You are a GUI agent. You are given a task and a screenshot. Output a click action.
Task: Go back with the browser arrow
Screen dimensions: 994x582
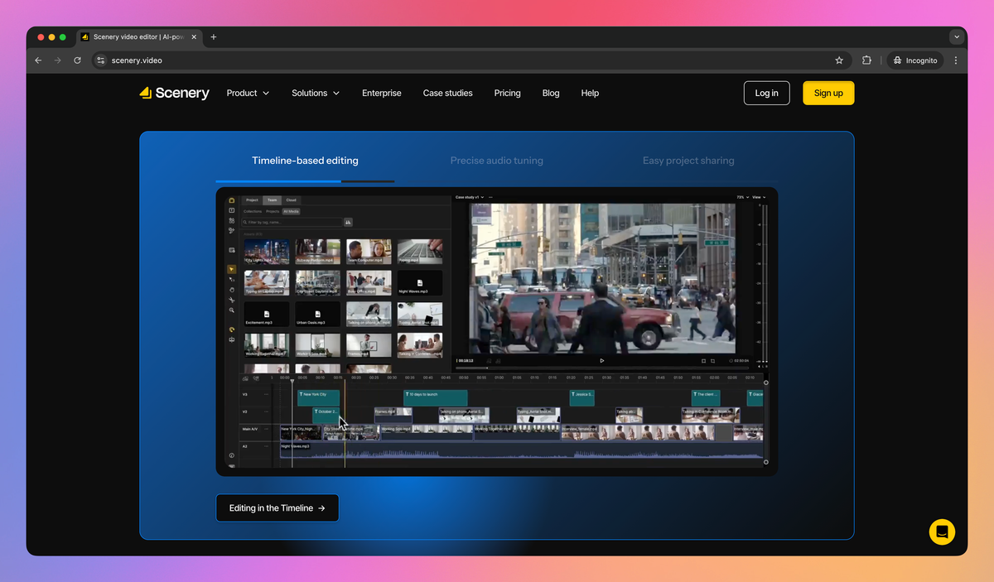(38, 60)
